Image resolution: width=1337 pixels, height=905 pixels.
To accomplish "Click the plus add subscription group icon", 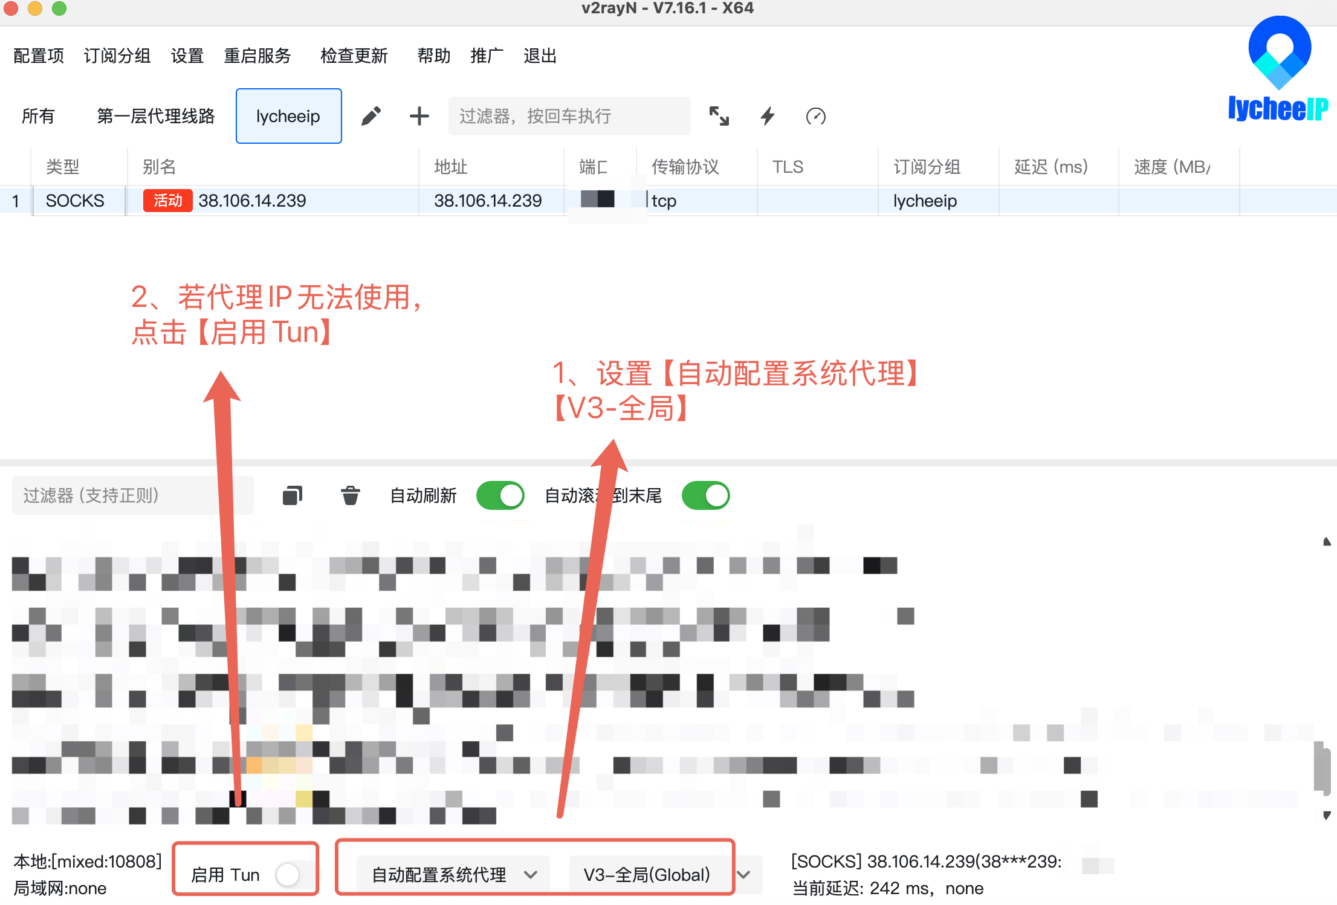I will pos(419,116).
